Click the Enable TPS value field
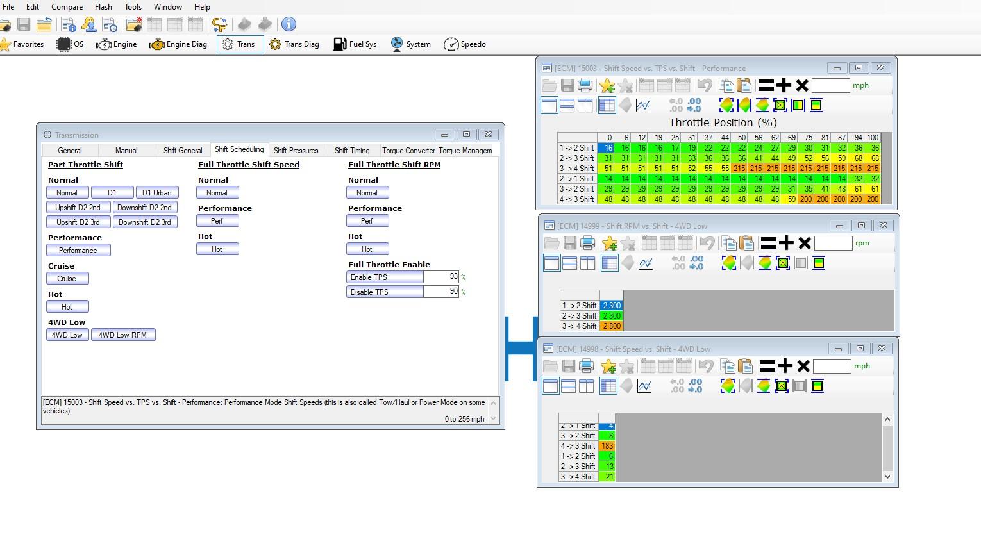This screenshot has height=546, width=981. coord(440,277)
